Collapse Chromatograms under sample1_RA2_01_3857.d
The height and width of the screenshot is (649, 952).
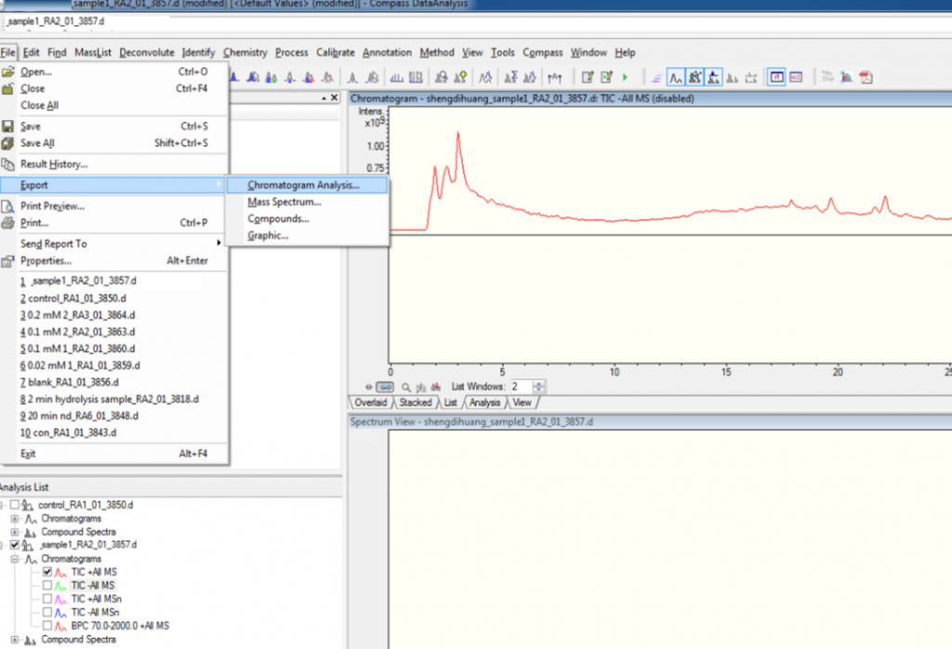click(x=15, y=559)
